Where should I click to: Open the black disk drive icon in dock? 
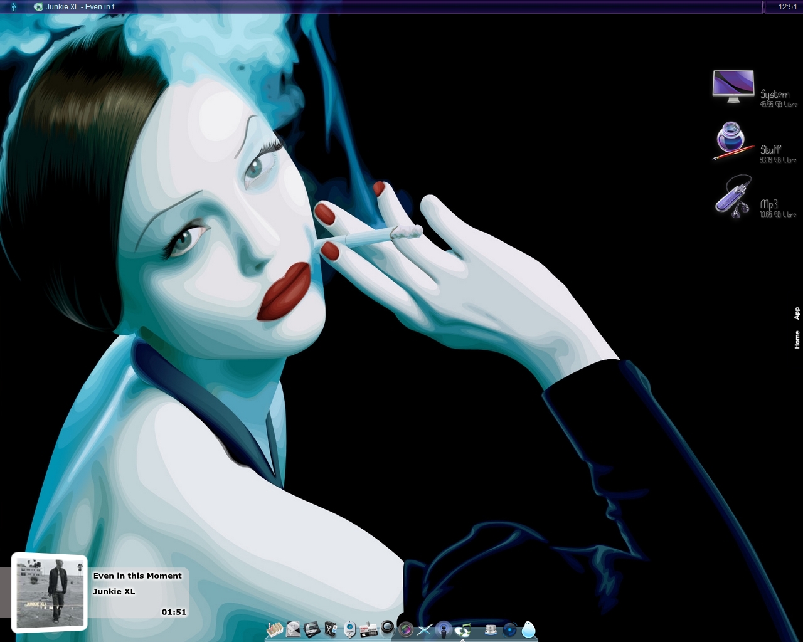point(312,629)
